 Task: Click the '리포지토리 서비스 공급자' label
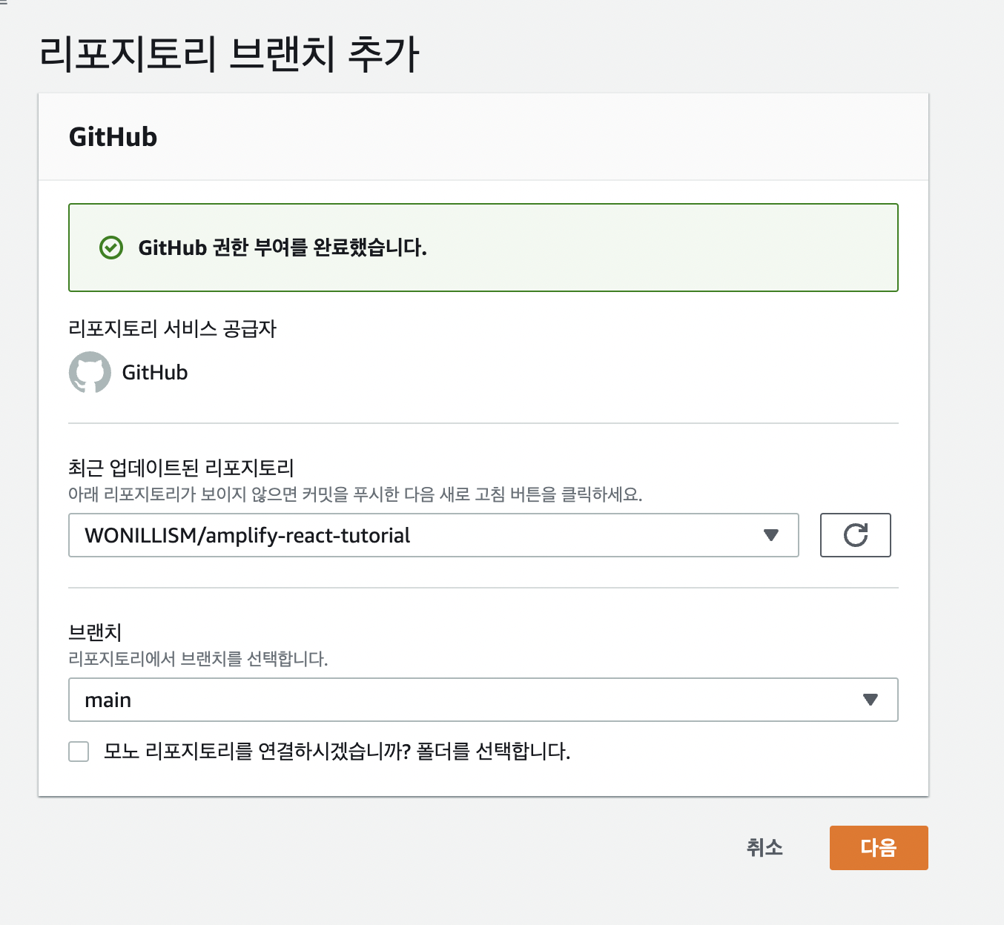(x=172, y=328)
